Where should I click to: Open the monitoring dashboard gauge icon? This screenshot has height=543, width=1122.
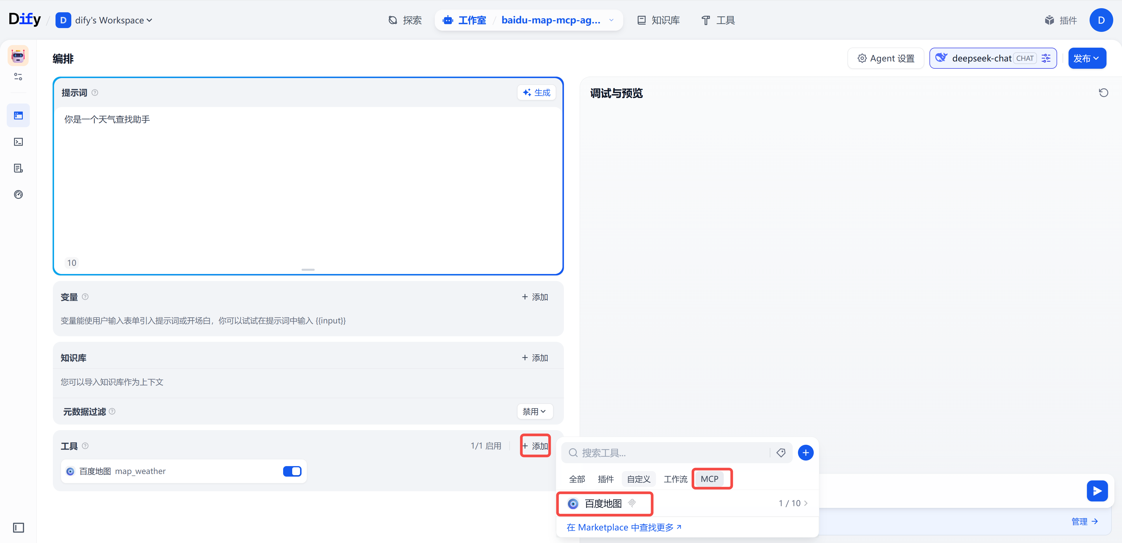(x=18, y=194)
